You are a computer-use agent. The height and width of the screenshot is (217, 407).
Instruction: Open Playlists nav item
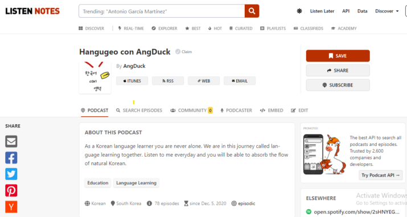coord(273,28)
